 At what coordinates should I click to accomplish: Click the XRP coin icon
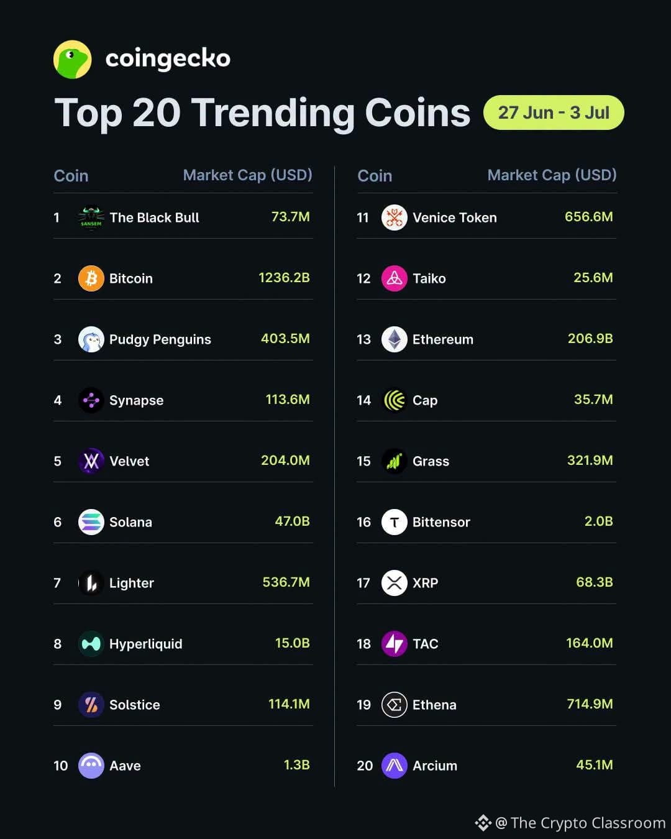(x=395, y=583)
